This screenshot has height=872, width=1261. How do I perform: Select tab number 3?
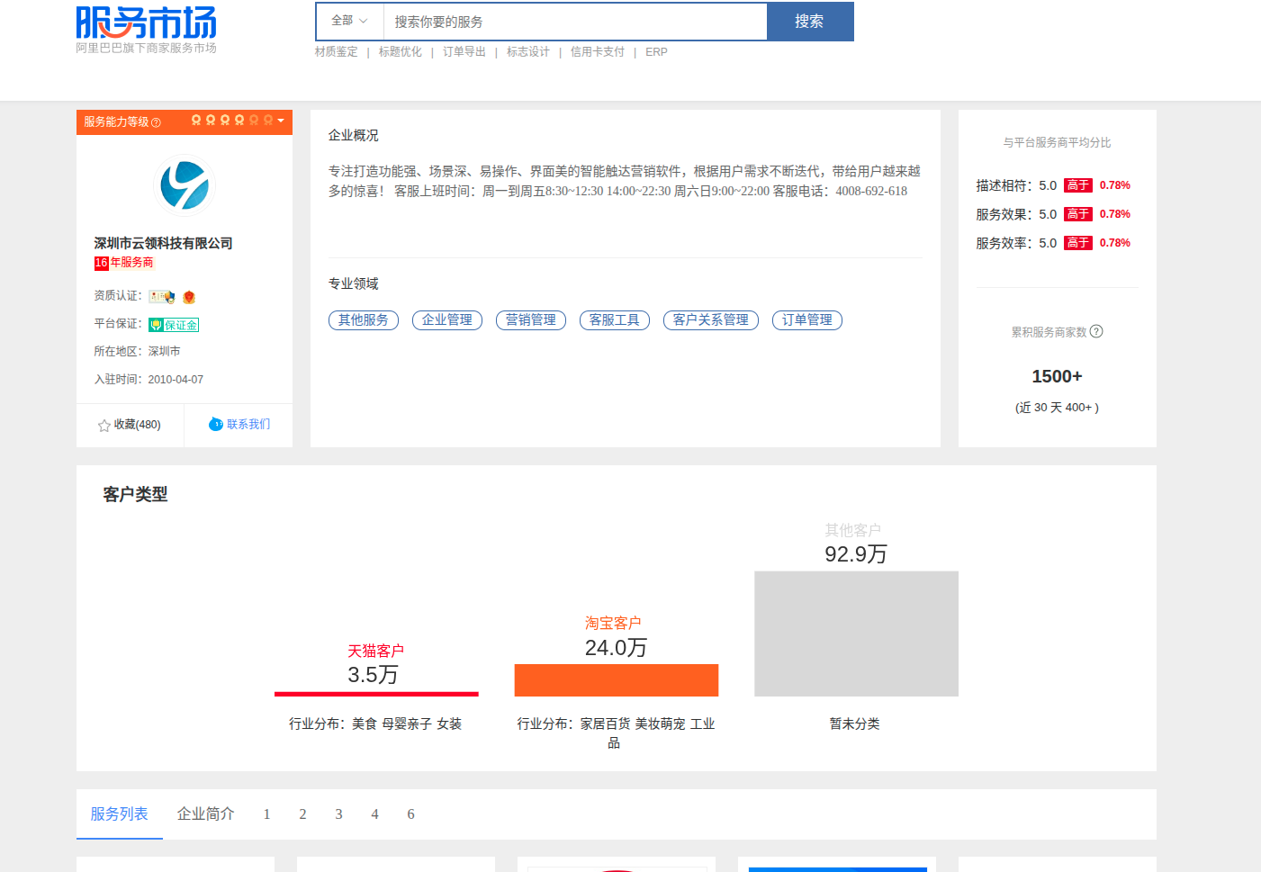pos(338,814)
